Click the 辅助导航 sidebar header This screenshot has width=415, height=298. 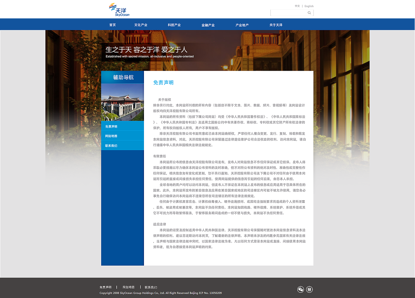pos(123,77)
